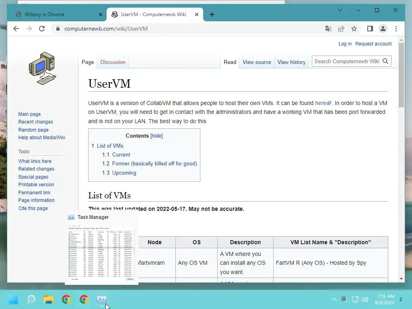Image resolution: width=412 pixels, height=309 pixels.
Task: Open File Explorer from the taskbar
Action: click(49, 299)
